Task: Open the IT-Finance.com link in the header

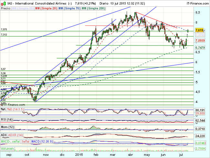Action: point(195,3)
